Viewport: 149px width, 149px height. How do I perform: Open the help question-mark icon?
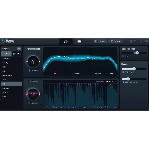(135, 41)
